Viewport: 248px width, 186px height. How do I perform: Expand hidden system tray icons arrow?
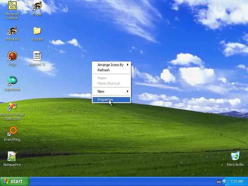point(224,181)
